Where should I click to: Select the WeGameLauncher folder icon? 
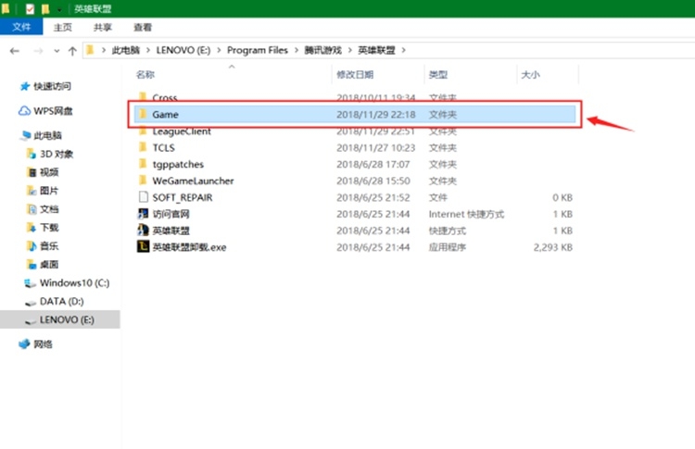143,181
